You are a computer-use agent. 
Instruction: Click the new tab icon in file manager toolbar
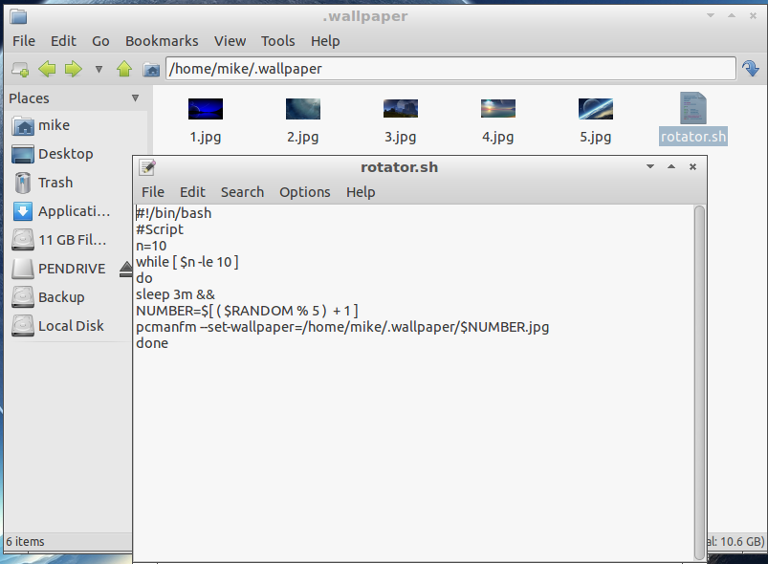click(x=20, y=69)
